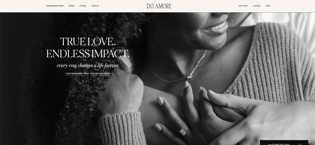This screenshot has height=145, width=315.
Task: Click the Endless Impact headline line
Action: coord(88,53)
